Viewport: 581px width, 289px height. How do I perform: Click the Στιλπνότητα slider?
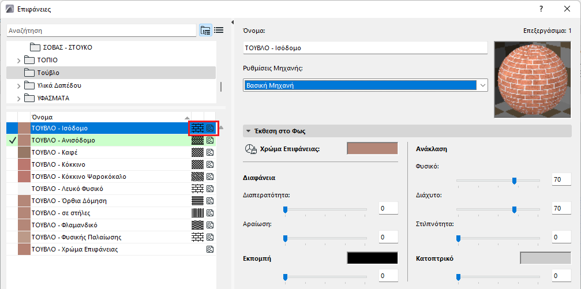(x=498, y=239)
